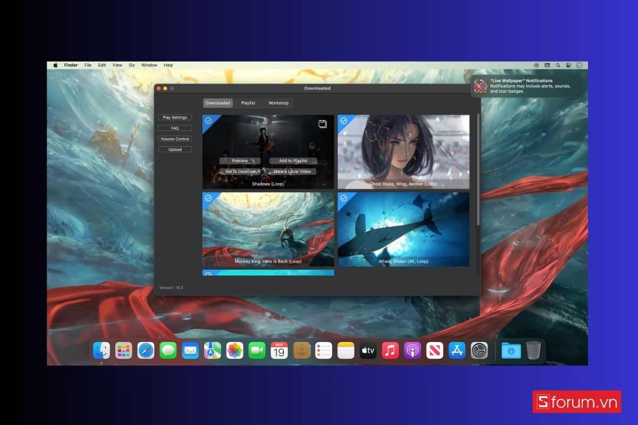Screen dimensions: 638x425
Task: Open the Trash from the dock
Action: pyautogui.click(x=534, y=351)
